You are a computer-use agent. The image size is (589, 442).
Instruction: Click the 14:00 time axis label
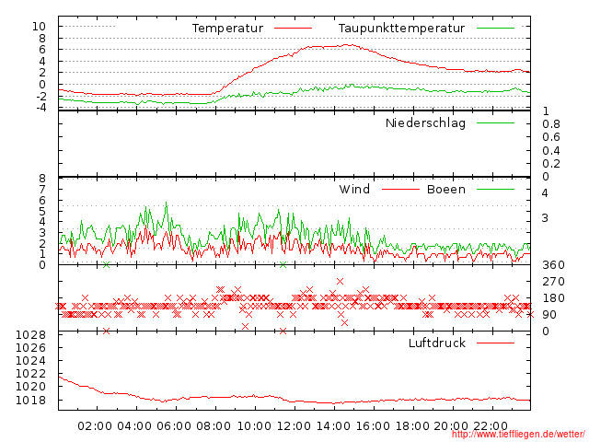click(x=333, y=426)
